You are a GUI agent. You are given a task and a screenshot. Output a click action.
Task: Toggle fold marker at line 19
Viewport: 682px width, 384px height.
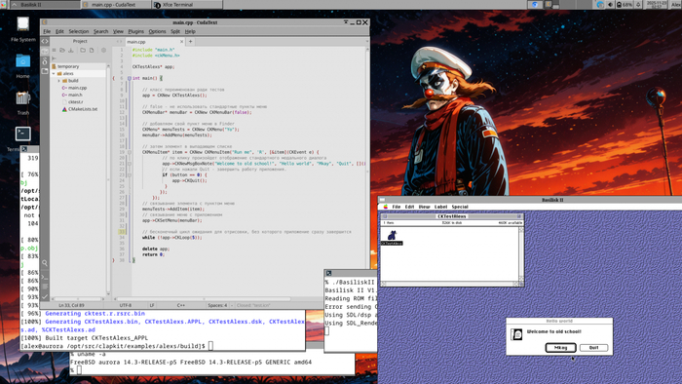(x=130, y=152)
